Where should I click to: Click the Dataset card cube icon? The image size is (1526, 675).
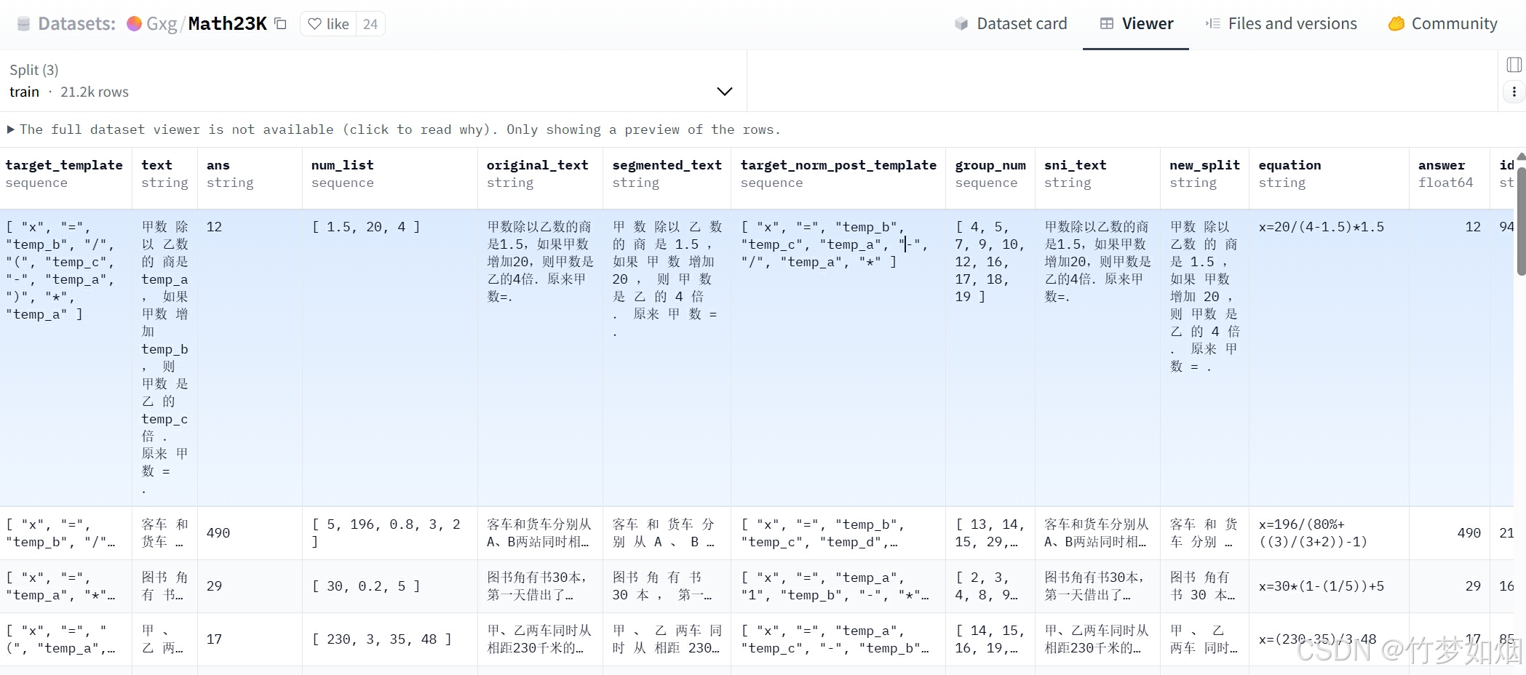[961, 24]
